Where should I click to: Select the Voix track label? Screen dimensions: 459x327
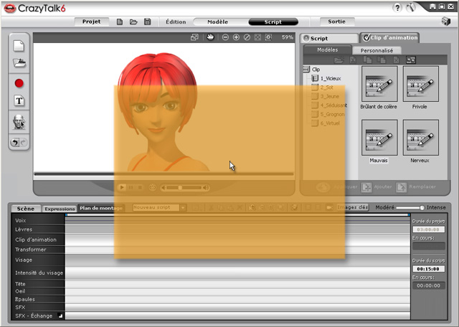pos(21,220)
